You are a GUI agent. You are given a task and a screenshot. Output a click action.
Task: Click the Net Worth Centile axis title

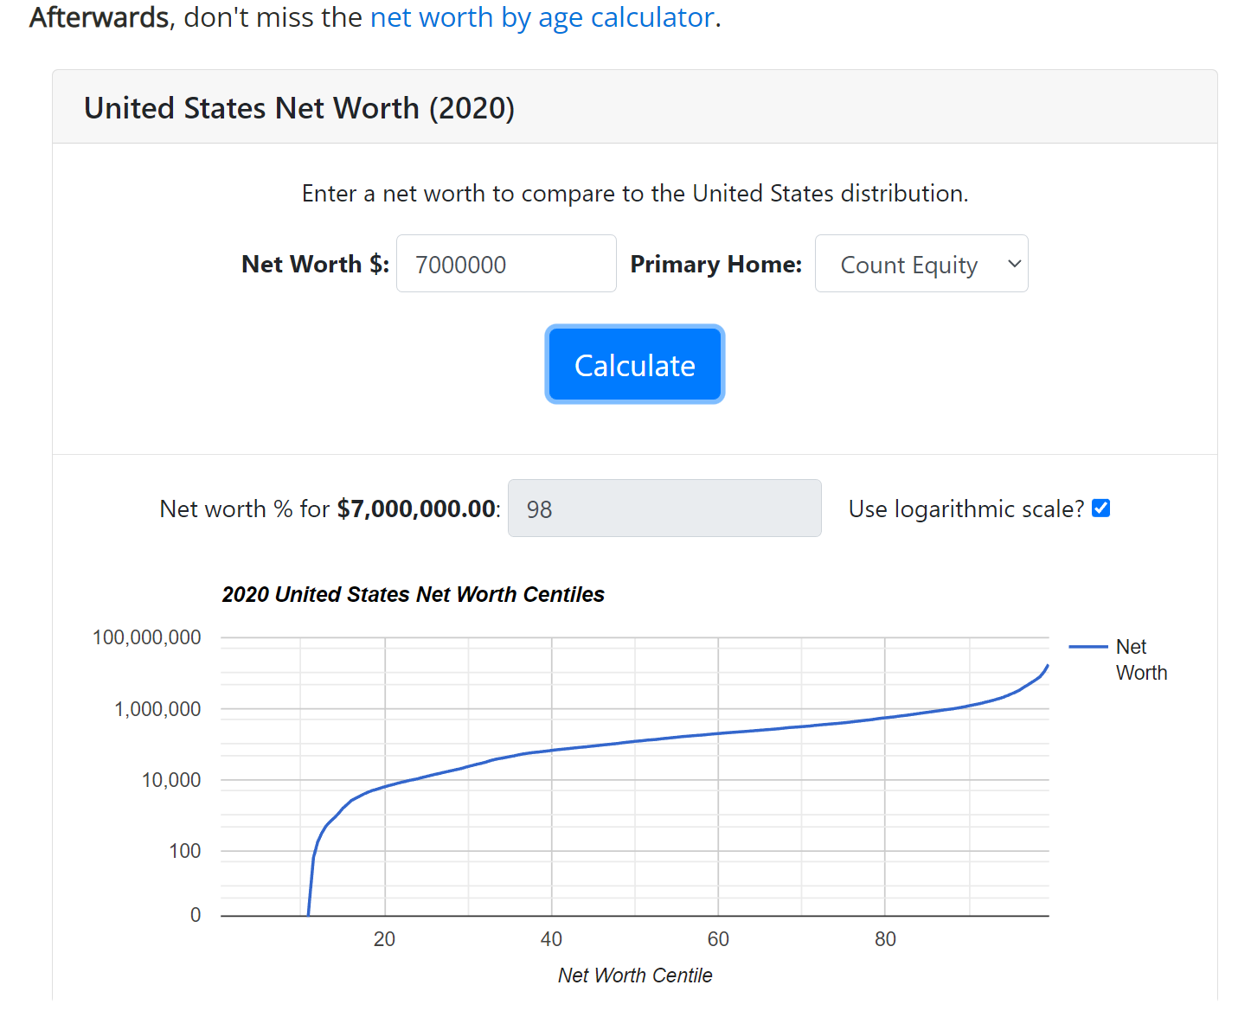(635, 975)
